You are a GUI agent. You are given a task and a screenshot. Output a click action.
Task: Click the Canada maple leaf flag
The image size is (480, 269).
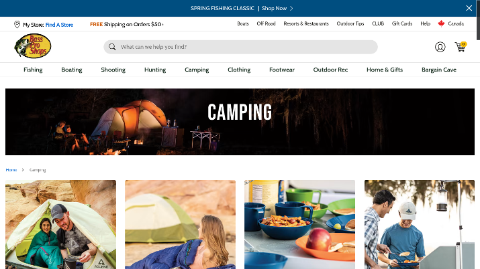point(441,23)
